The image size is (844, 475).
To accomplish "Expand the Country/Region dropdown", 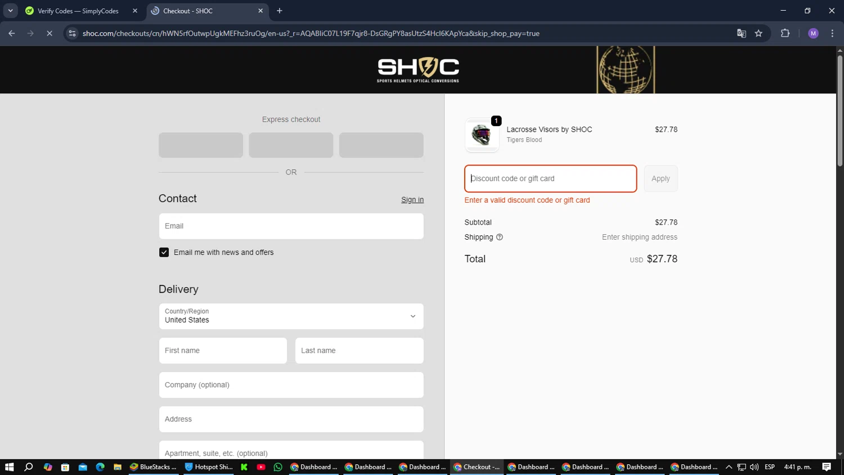I will [x=291, y=316].
